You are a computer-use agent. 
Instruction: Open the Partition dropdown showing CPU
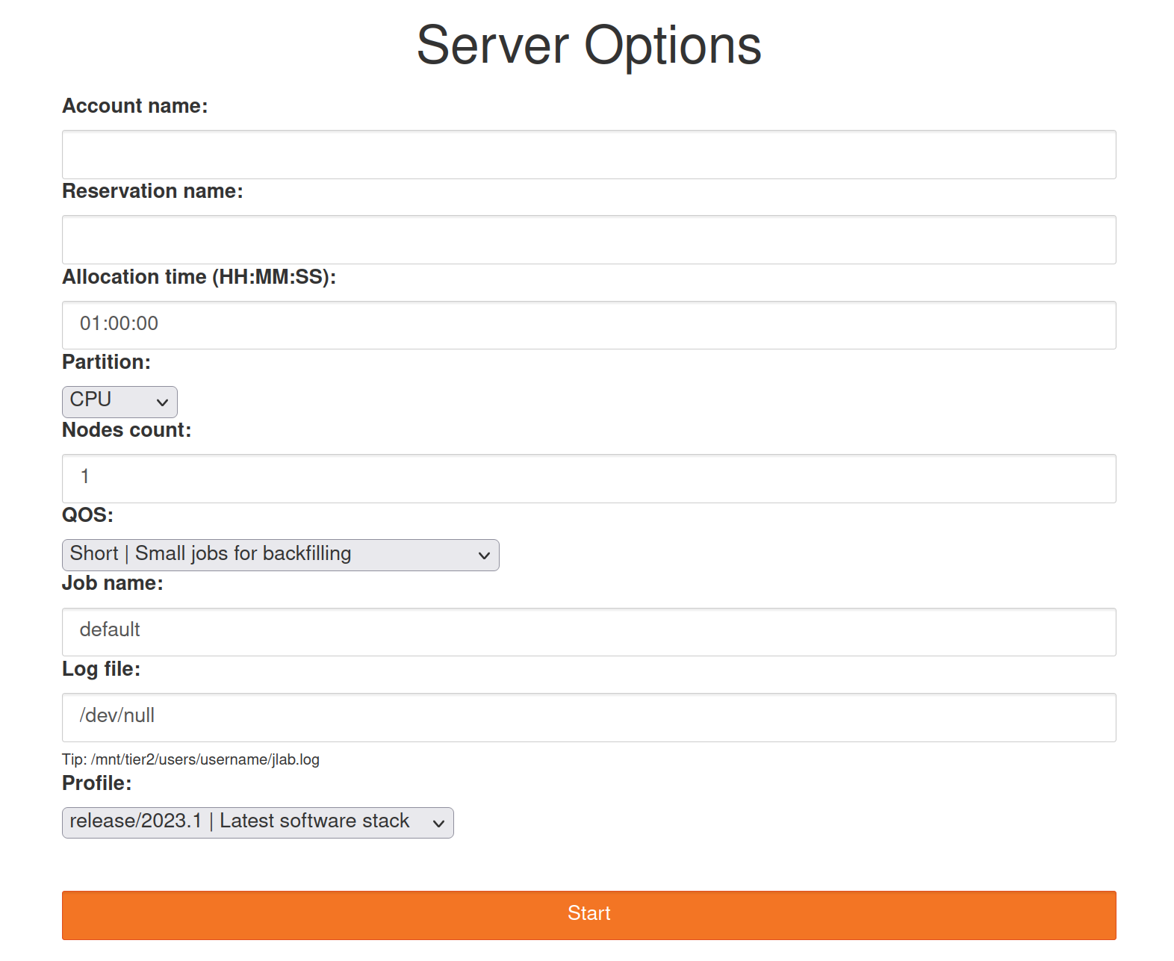(x=119, y=402)
